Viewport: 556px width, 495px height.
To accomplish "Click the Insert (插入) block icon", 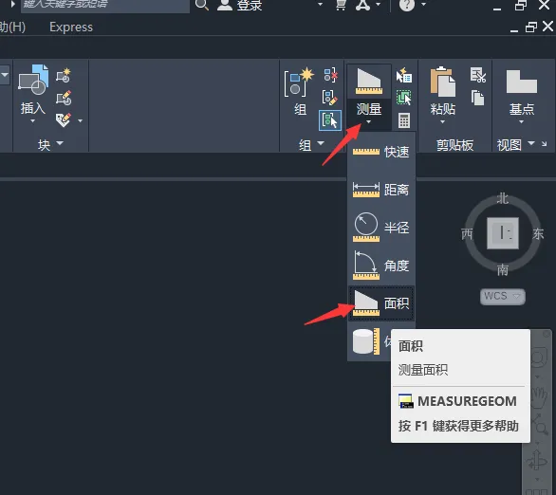I will (33, 82).
